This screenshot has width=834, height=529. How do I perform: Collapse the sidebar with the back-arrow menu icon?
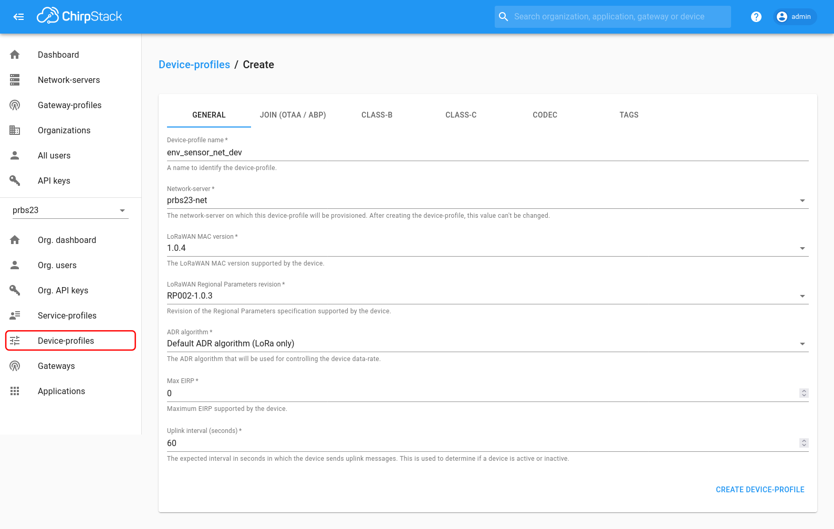[18, 17]
